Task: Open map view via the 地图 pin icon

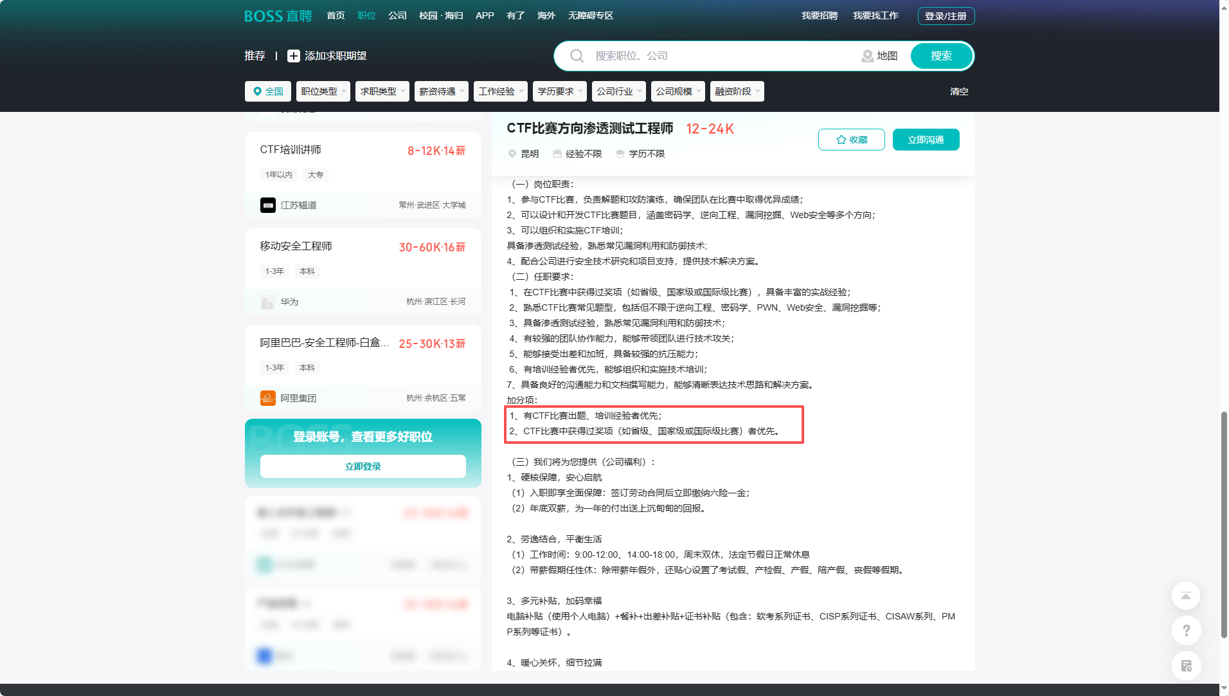Action: (x=868, y=56)
